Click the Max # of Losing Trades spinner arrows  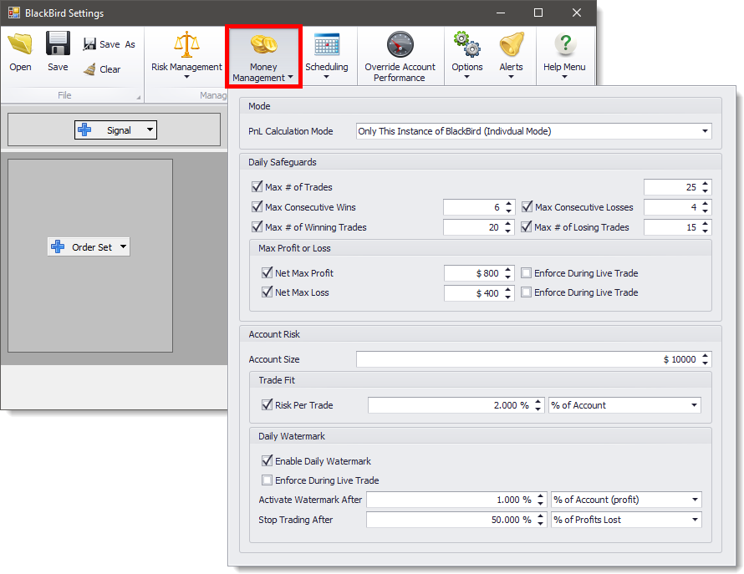pyautogui.click(x=705, y=227)
